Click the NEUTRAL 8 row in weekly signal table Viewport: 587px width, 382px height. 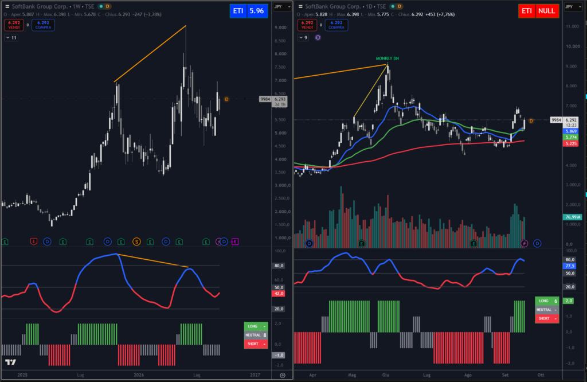256,335
